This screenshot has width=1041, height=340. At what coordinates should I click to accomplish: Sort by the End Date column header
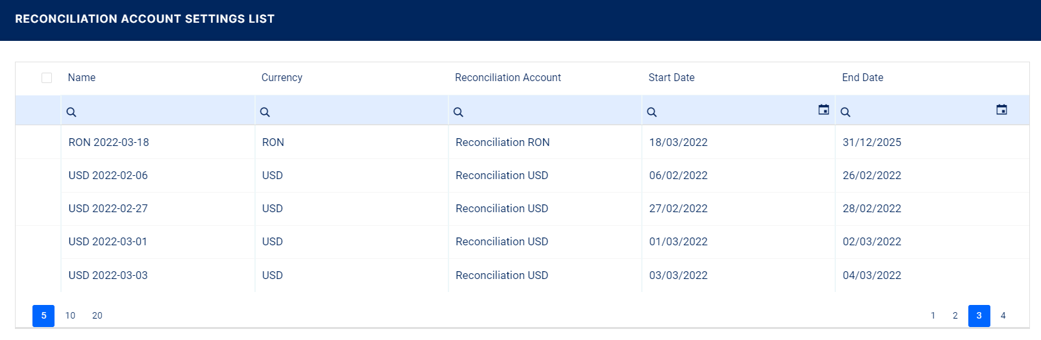[863, 78]
